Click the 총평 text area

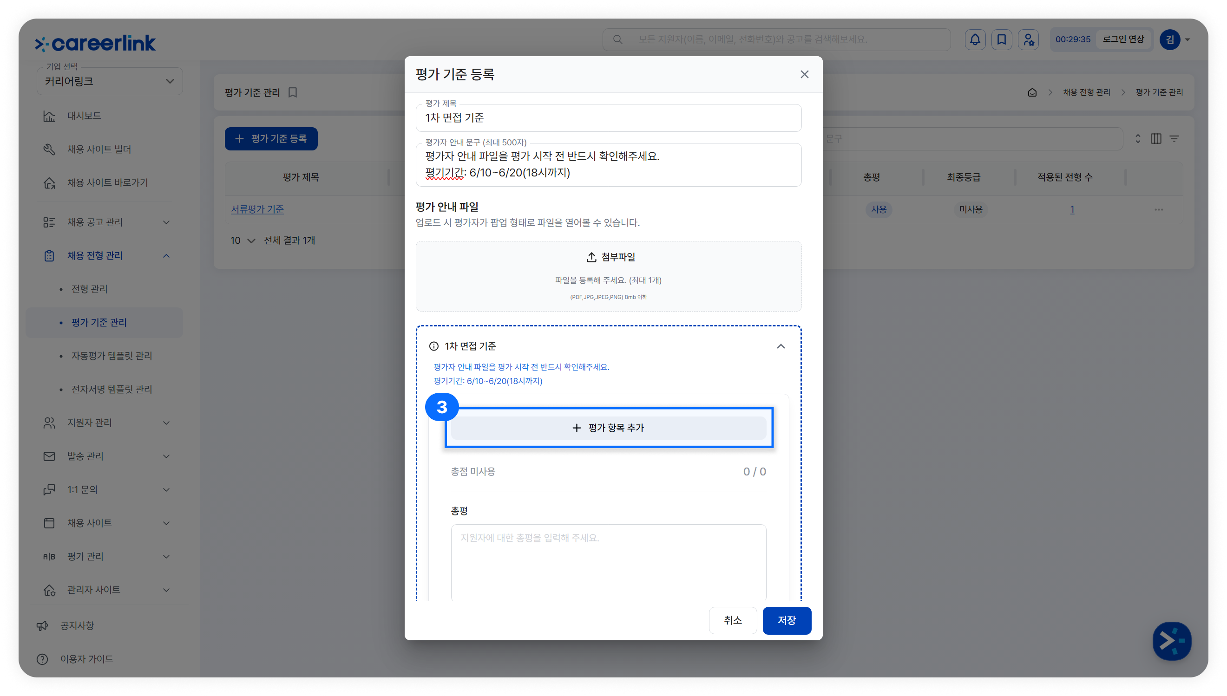(608, 562)
